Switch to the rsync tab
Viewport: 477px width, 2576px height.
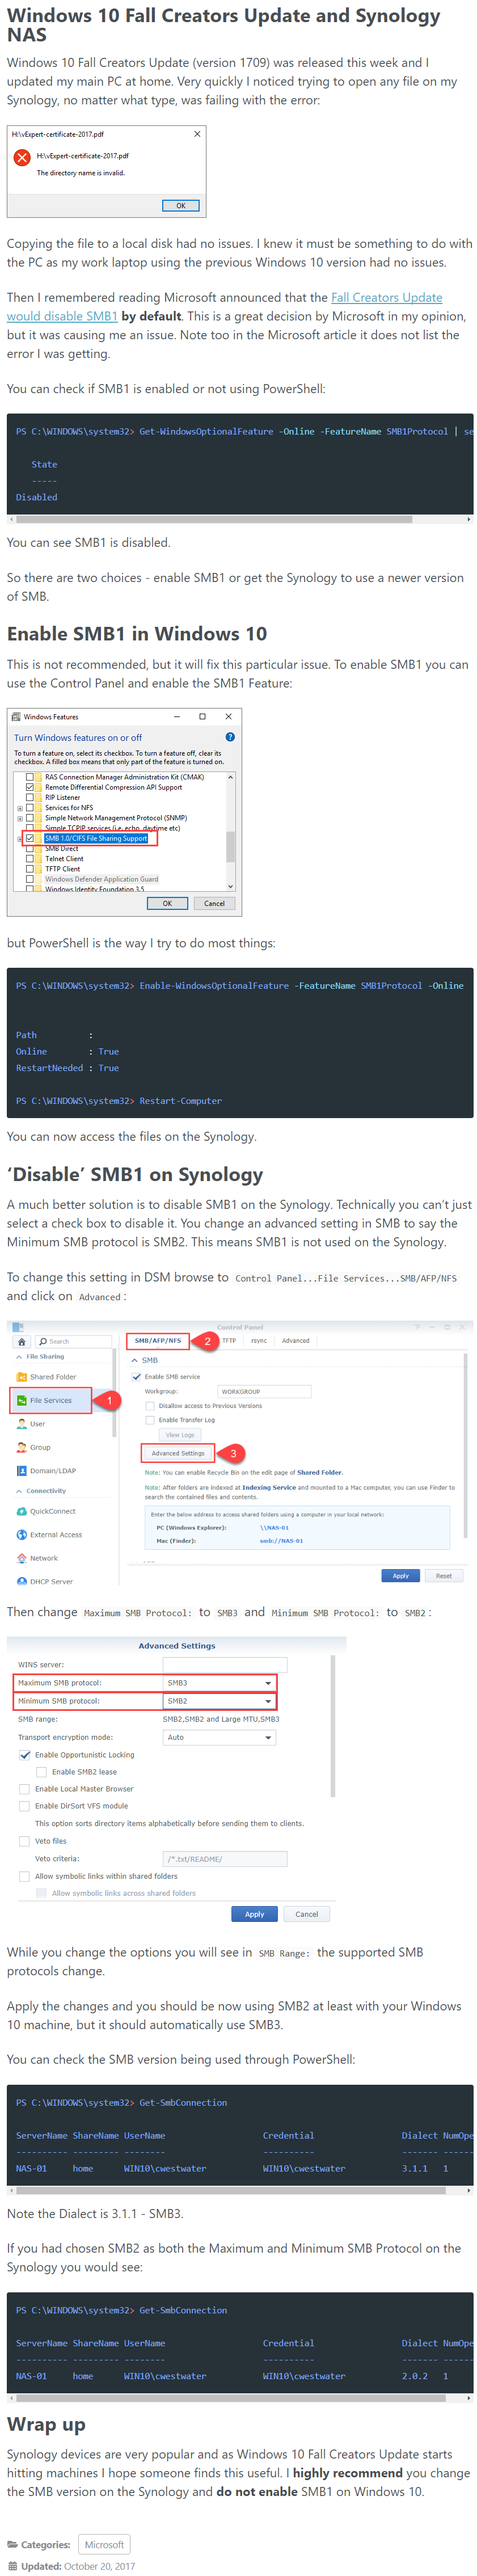click(x=259, y=1341)
